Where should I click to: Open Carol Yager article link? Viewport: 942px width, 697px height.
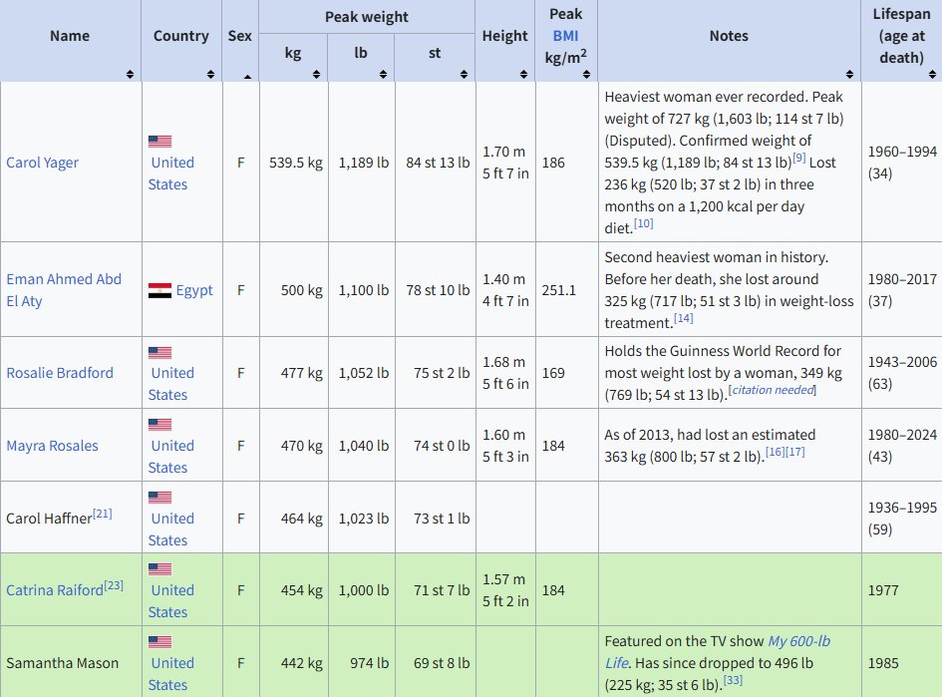42,163
